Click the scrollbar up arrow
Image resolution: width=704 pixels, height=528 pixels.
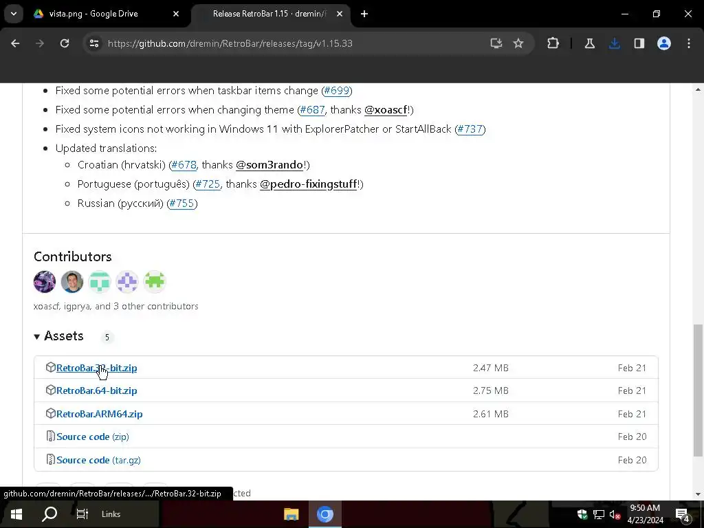pyautogui.click(x=698, y=90)
